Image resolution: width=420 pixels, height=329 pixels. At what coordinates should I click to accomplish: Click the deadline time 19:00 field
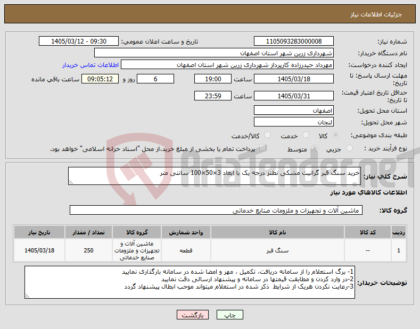point(213,79)
